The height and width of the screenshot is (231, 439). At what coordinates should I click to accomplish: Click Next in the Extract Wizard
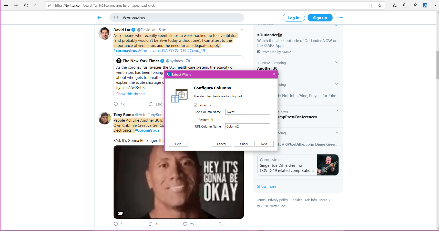(x=264, y=144)
